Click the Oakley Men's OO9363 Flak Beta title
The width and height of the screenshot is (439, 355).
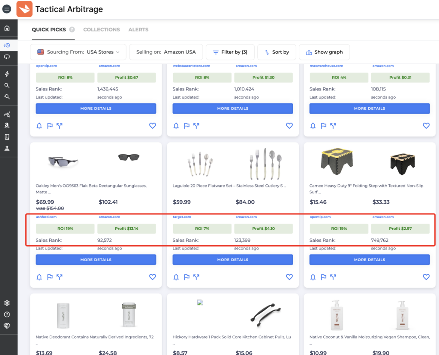[91, 189]
